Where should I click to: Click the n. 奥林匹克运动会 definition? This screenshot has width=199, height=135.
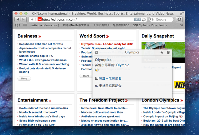tap(108, 86)
